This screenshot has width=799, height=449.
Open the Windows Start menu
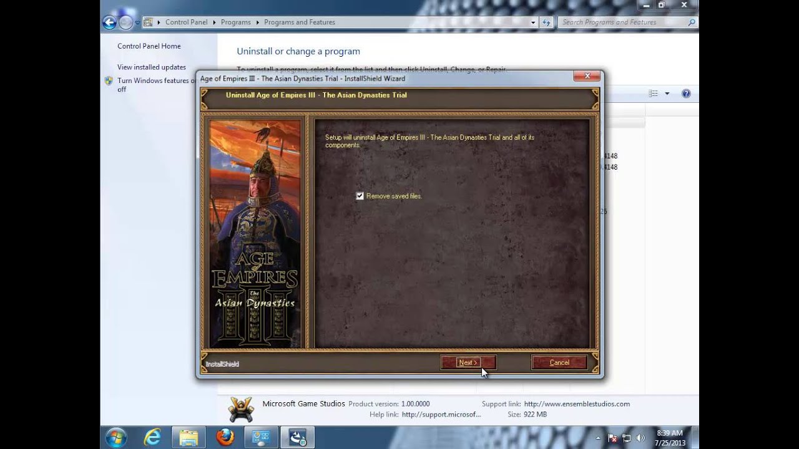coord(116,437)
